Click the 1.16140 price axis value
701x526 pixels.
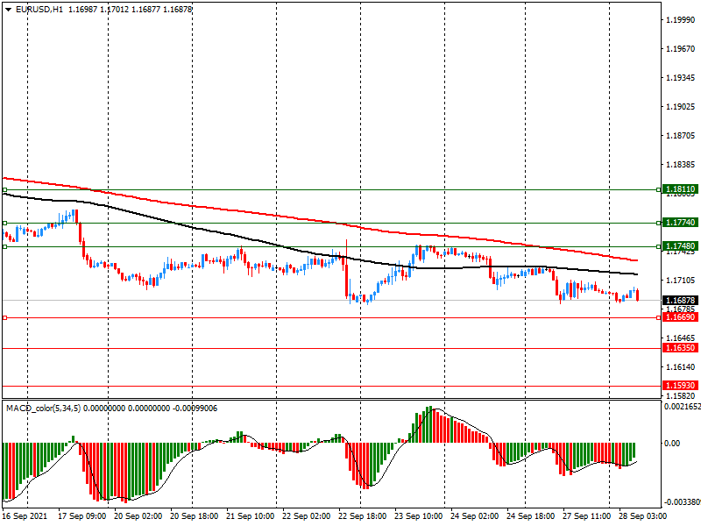click(x=681, y=367)
